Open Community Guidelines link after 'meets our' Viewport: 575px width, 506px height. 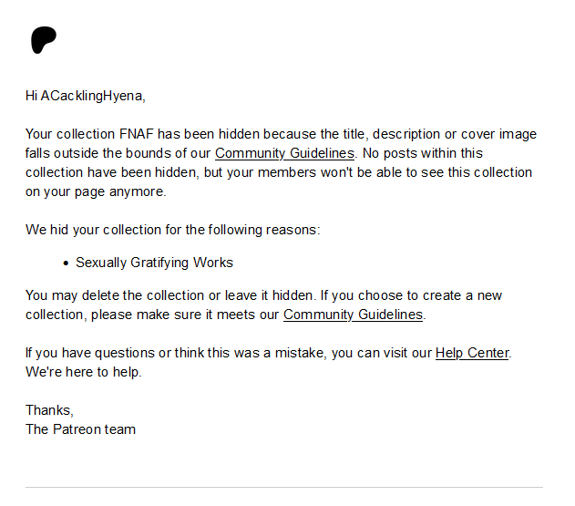pyautogui.click(x=354, y=315)
